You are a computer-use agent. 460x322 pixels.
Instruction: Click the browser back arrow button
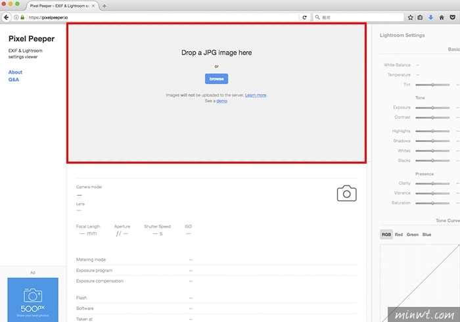[6, 17]
